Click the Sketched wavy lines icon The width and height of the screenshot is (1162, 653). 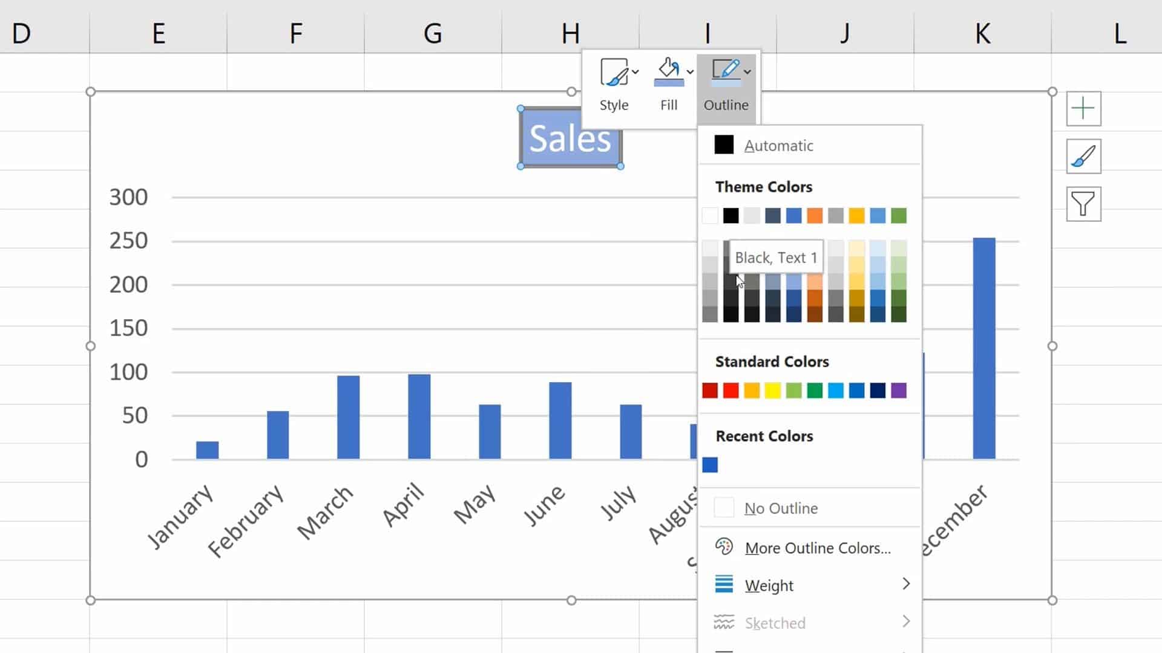point(724,622)
